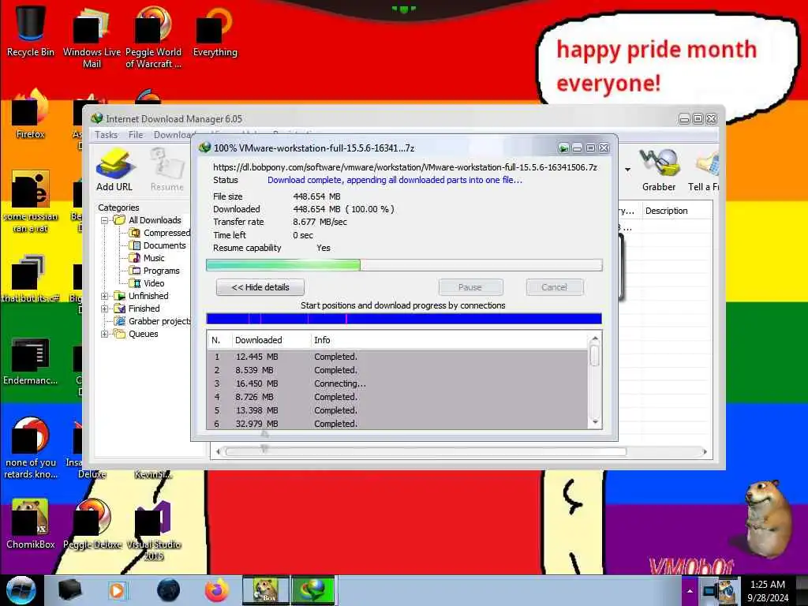Click Internet Download Manager taskbar button

pyautogui.click(x=312, y=590)
